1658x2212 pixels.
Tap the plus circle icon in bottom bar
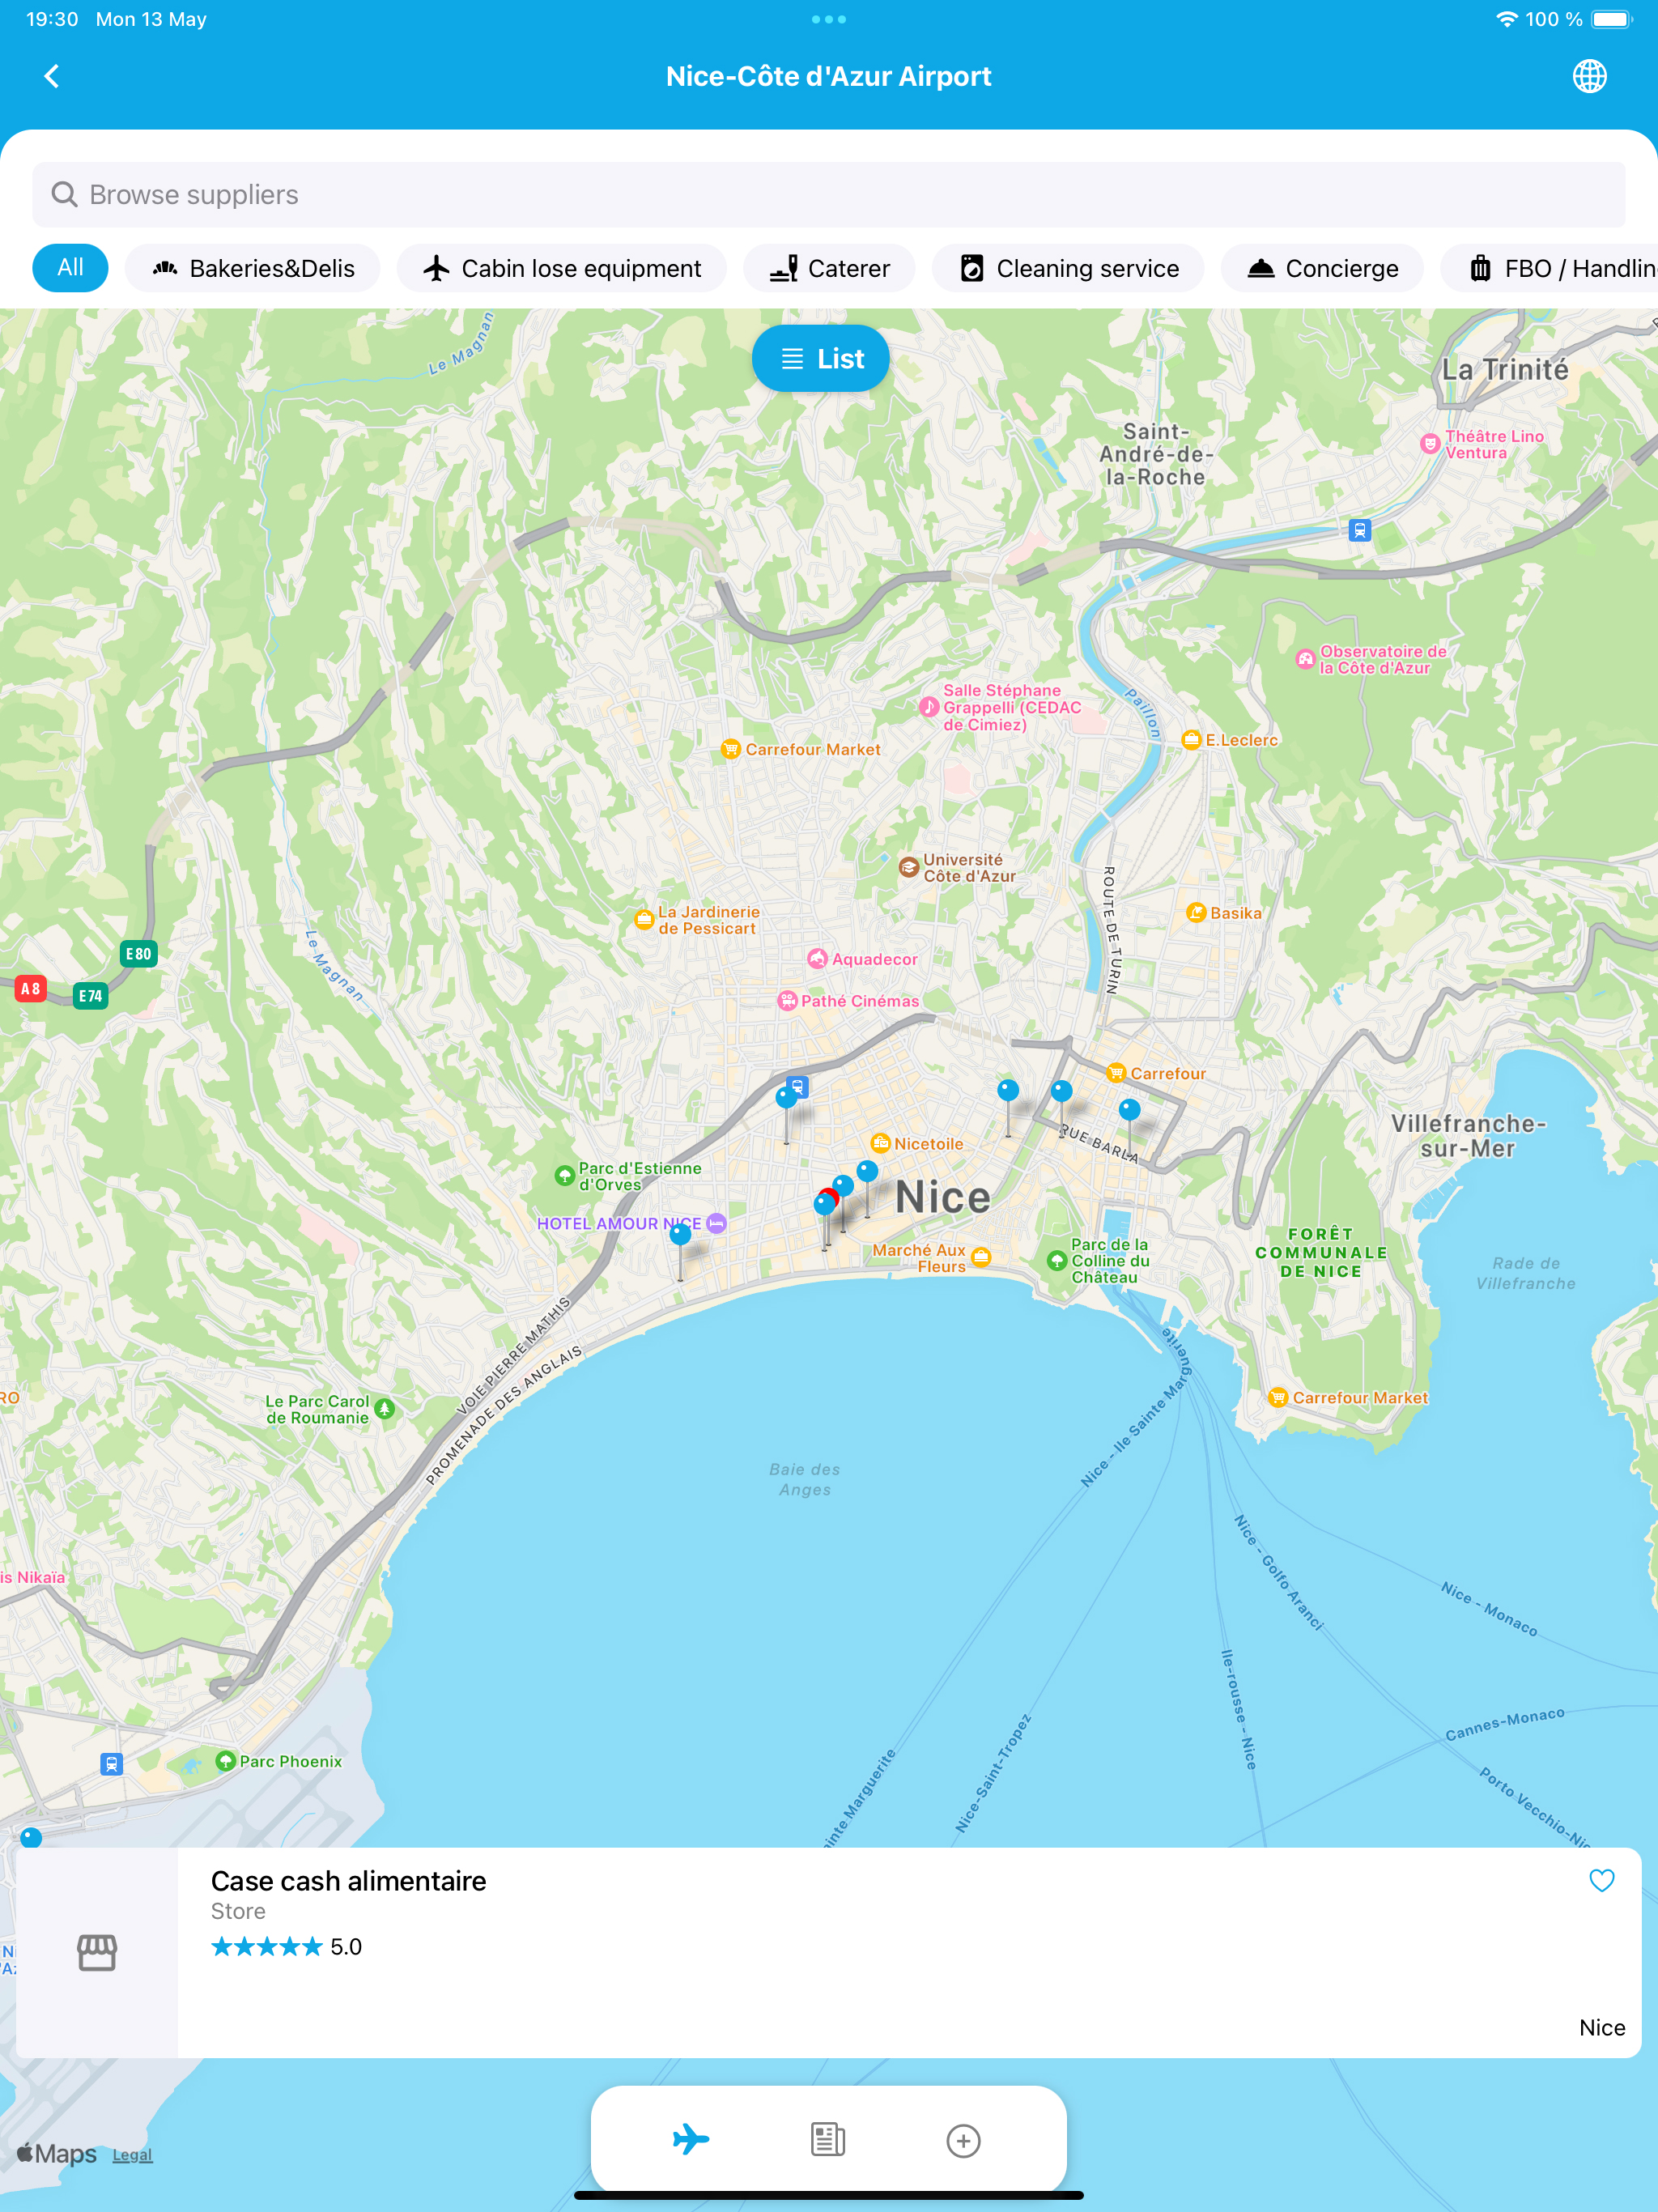(x=963, y=2140)
